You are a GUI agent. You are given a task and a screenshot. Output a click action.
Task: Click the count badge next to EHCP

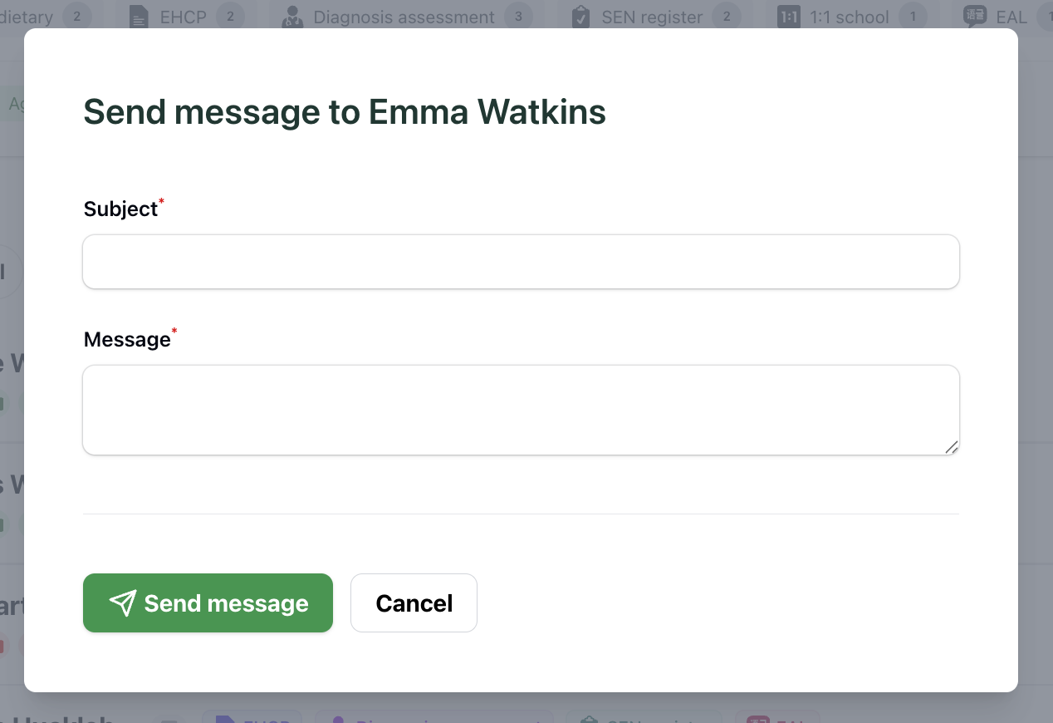pos(230,17)
